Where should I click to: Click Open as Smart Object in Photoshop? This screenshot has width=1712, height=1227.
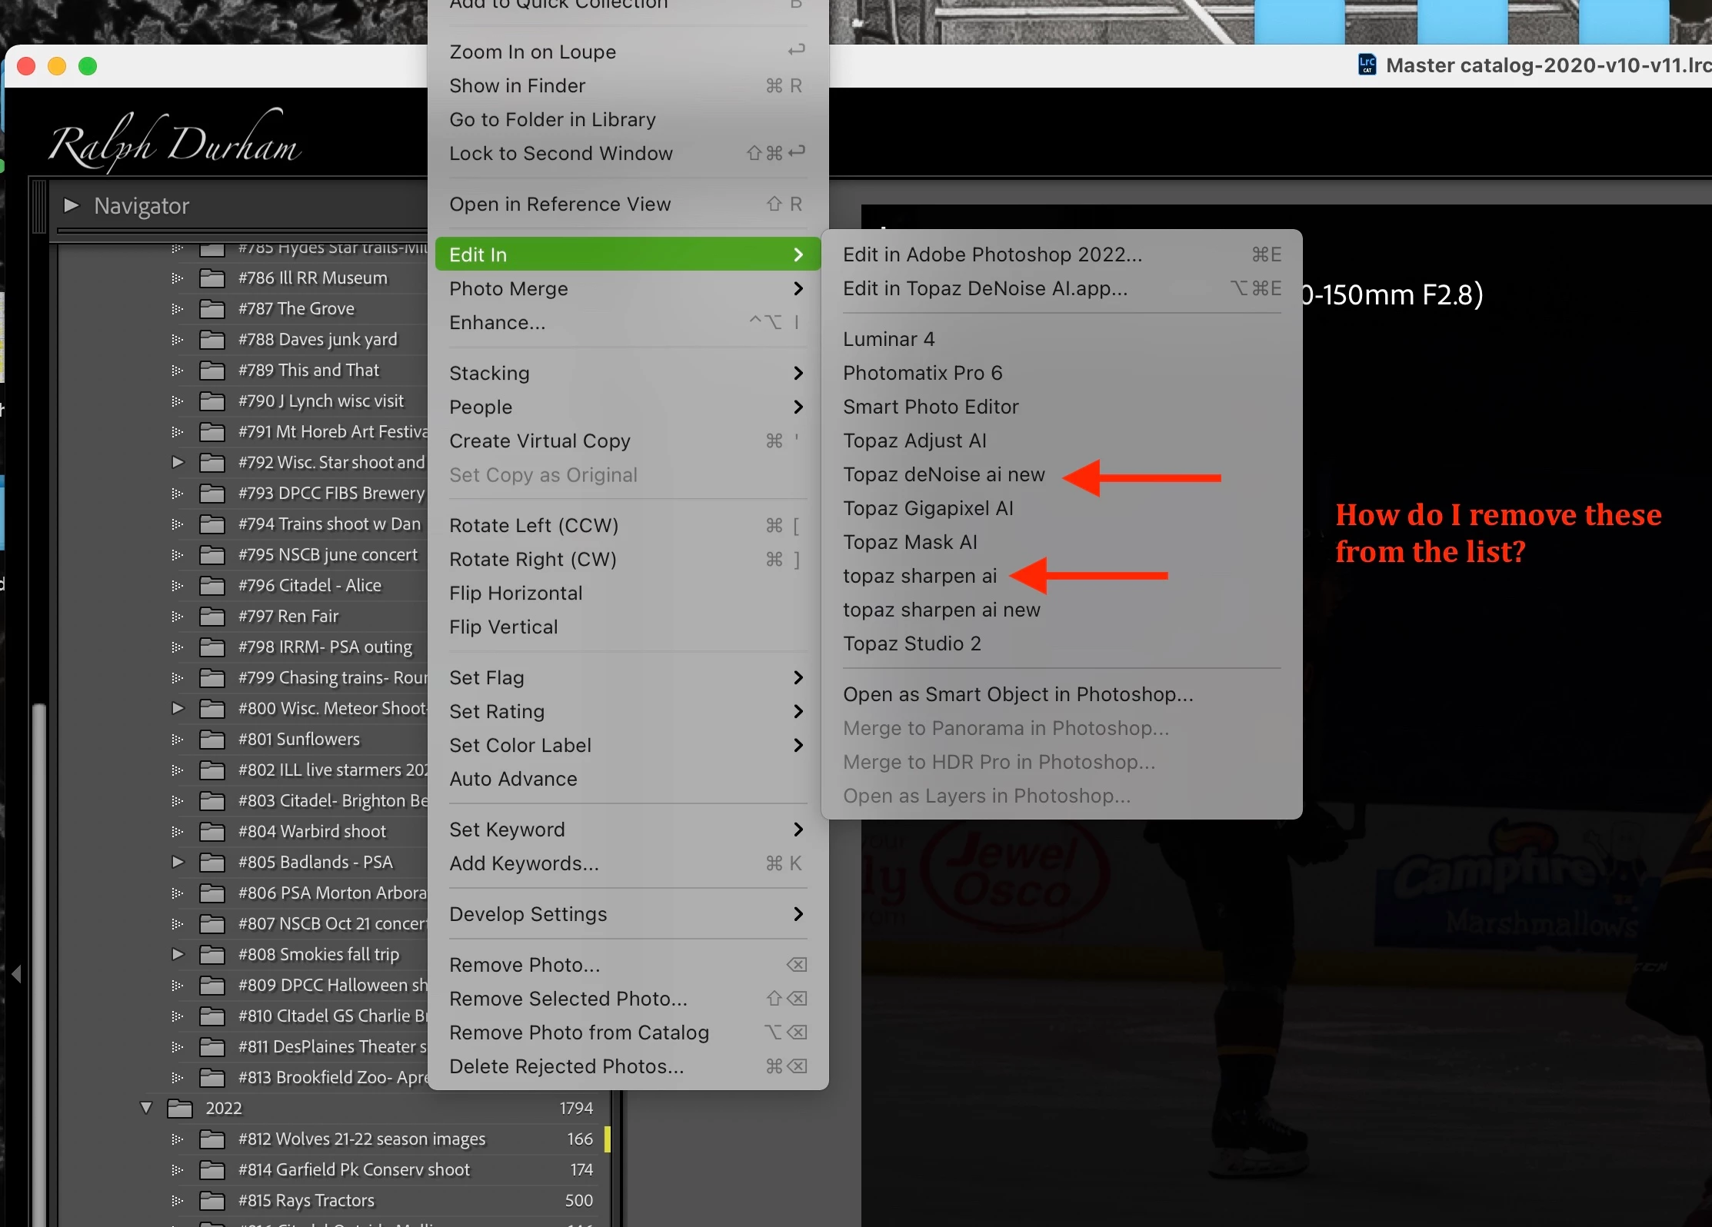pos(1018,694)
